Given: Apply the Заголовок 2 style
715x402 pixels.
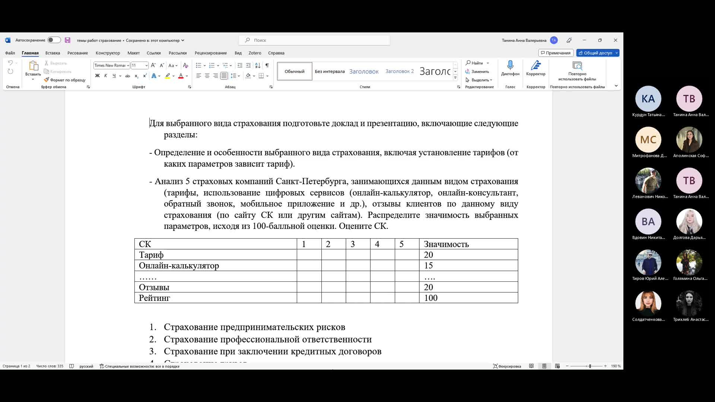Looking at the screenshot, I should pyautogui.click(x=400, y=71).
